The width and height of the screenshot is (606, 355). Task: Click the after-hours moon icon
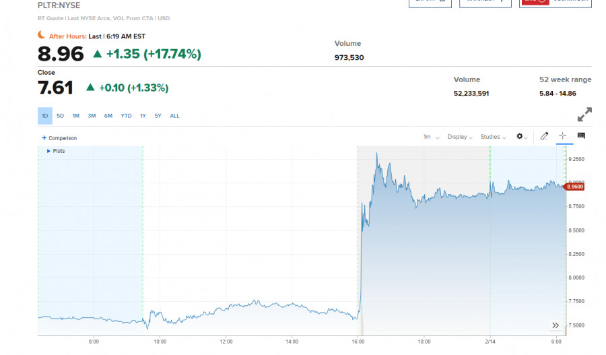42,36
